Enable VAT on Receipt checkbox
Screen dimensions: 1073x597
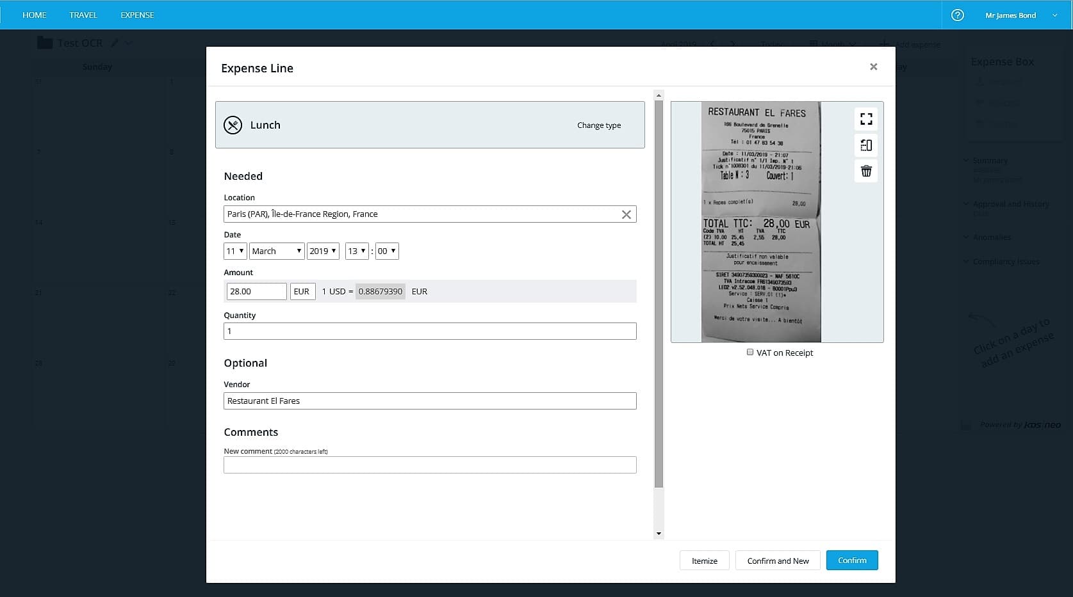point(750,352)
